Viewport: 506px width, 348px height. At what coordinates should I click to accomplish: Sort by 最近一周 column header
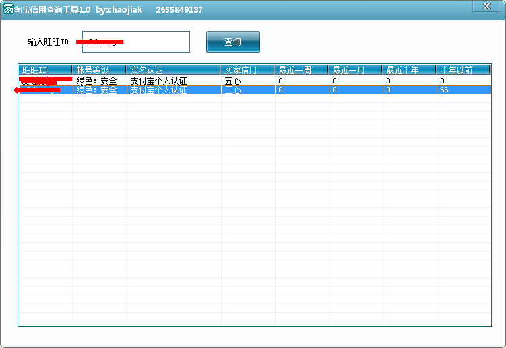pos(301,69)
